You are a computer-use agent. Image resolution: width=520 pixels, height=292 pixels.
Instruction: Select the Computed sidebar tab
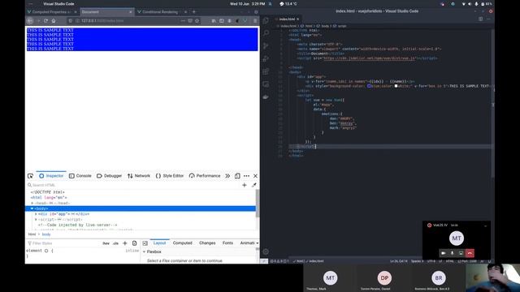pos(182,243)
